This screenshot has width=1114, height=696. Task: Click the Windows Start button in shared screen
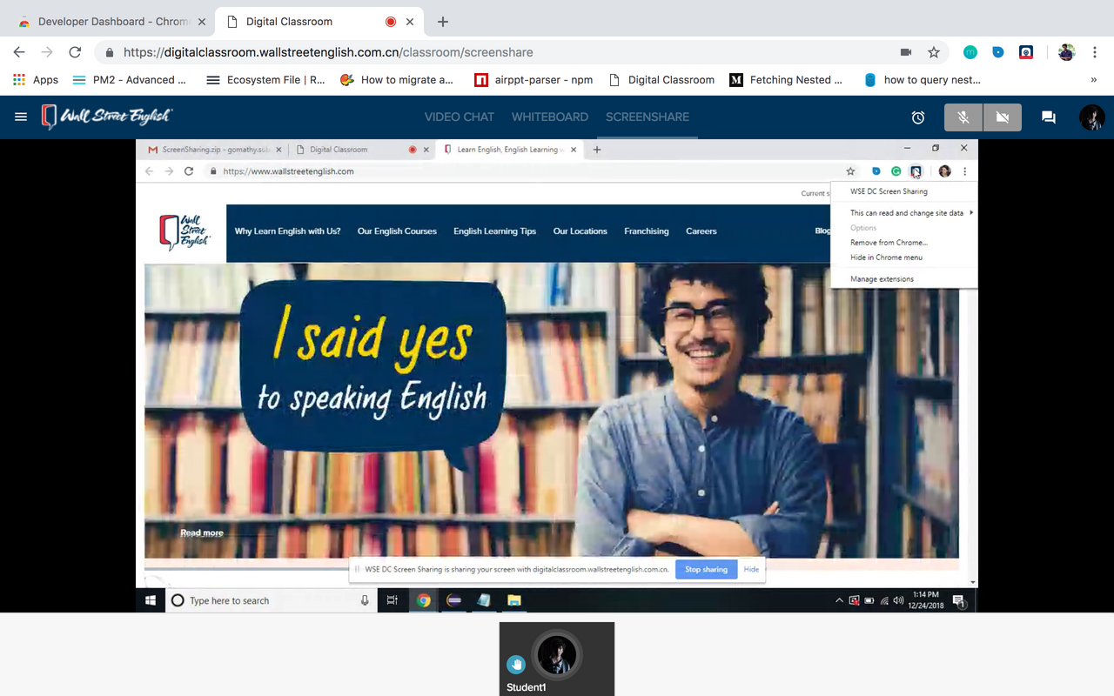[151, 600]
